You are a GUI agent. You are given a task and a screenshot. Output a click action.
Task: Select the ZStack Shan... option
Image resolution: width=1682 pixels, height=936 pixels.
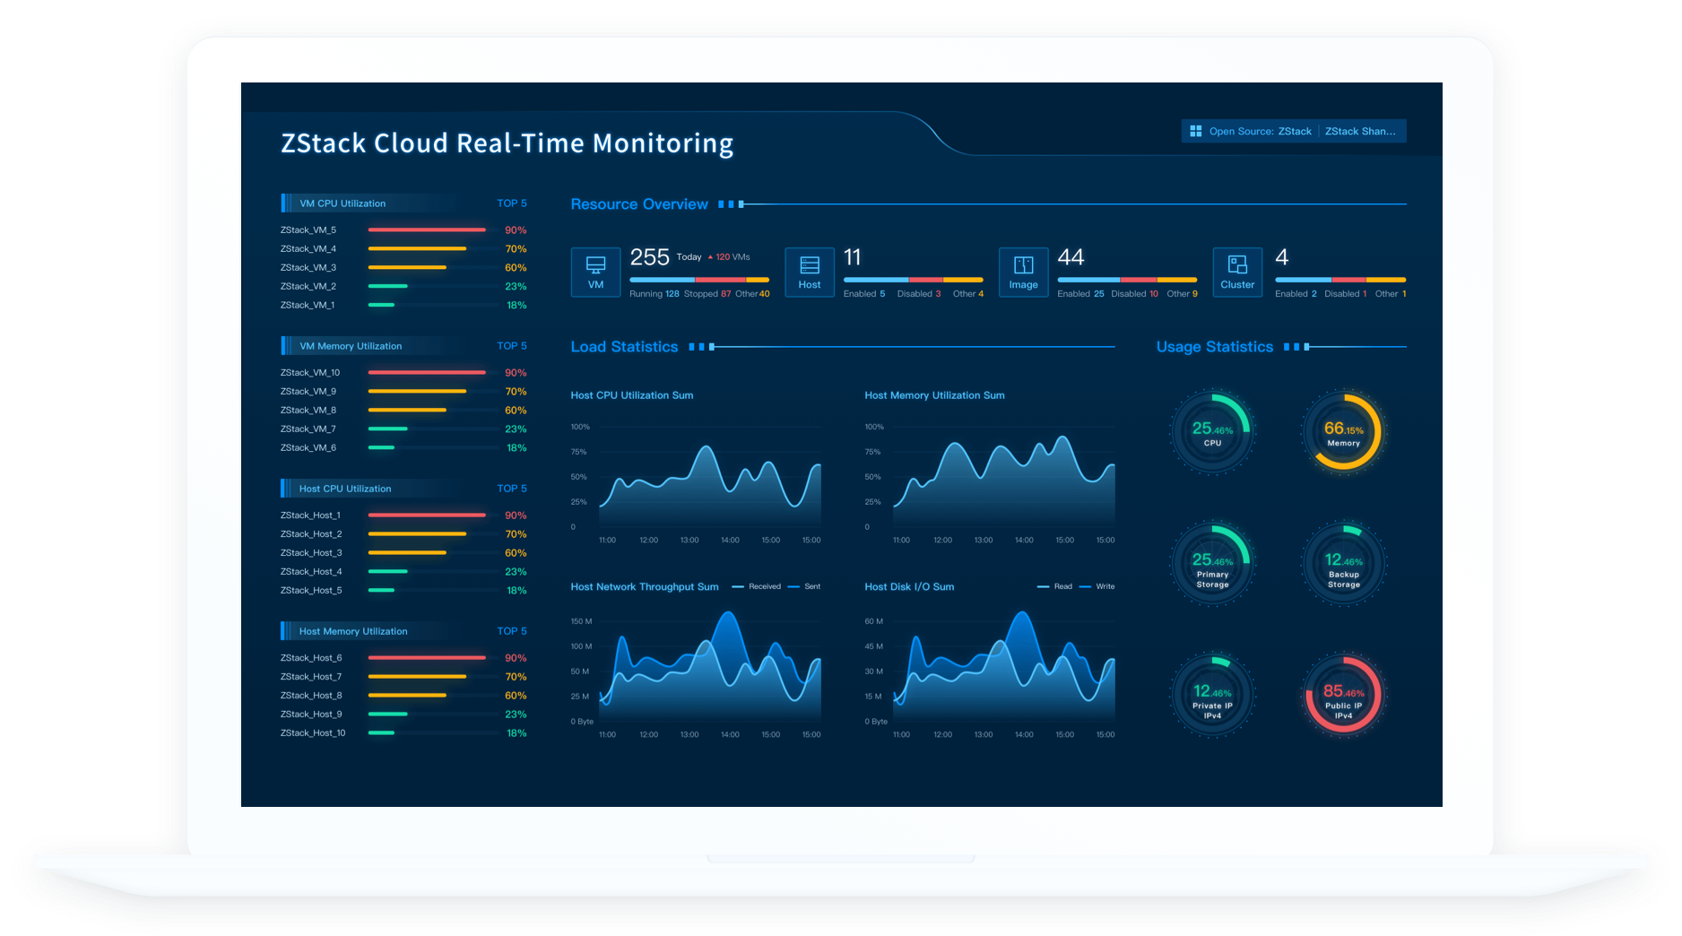coord(1360,131)
